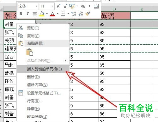Select the cell containing 荀彧

[10, 89]
